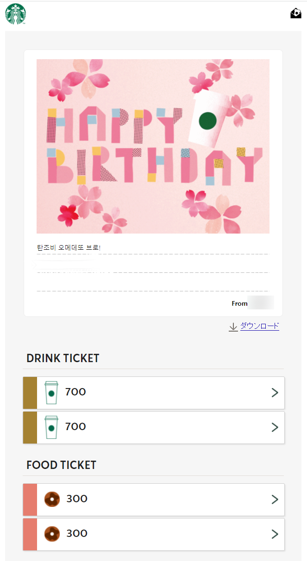307x561 pixels.
Task: Select the FOOD TICKET section header
Action: [61, 465]
